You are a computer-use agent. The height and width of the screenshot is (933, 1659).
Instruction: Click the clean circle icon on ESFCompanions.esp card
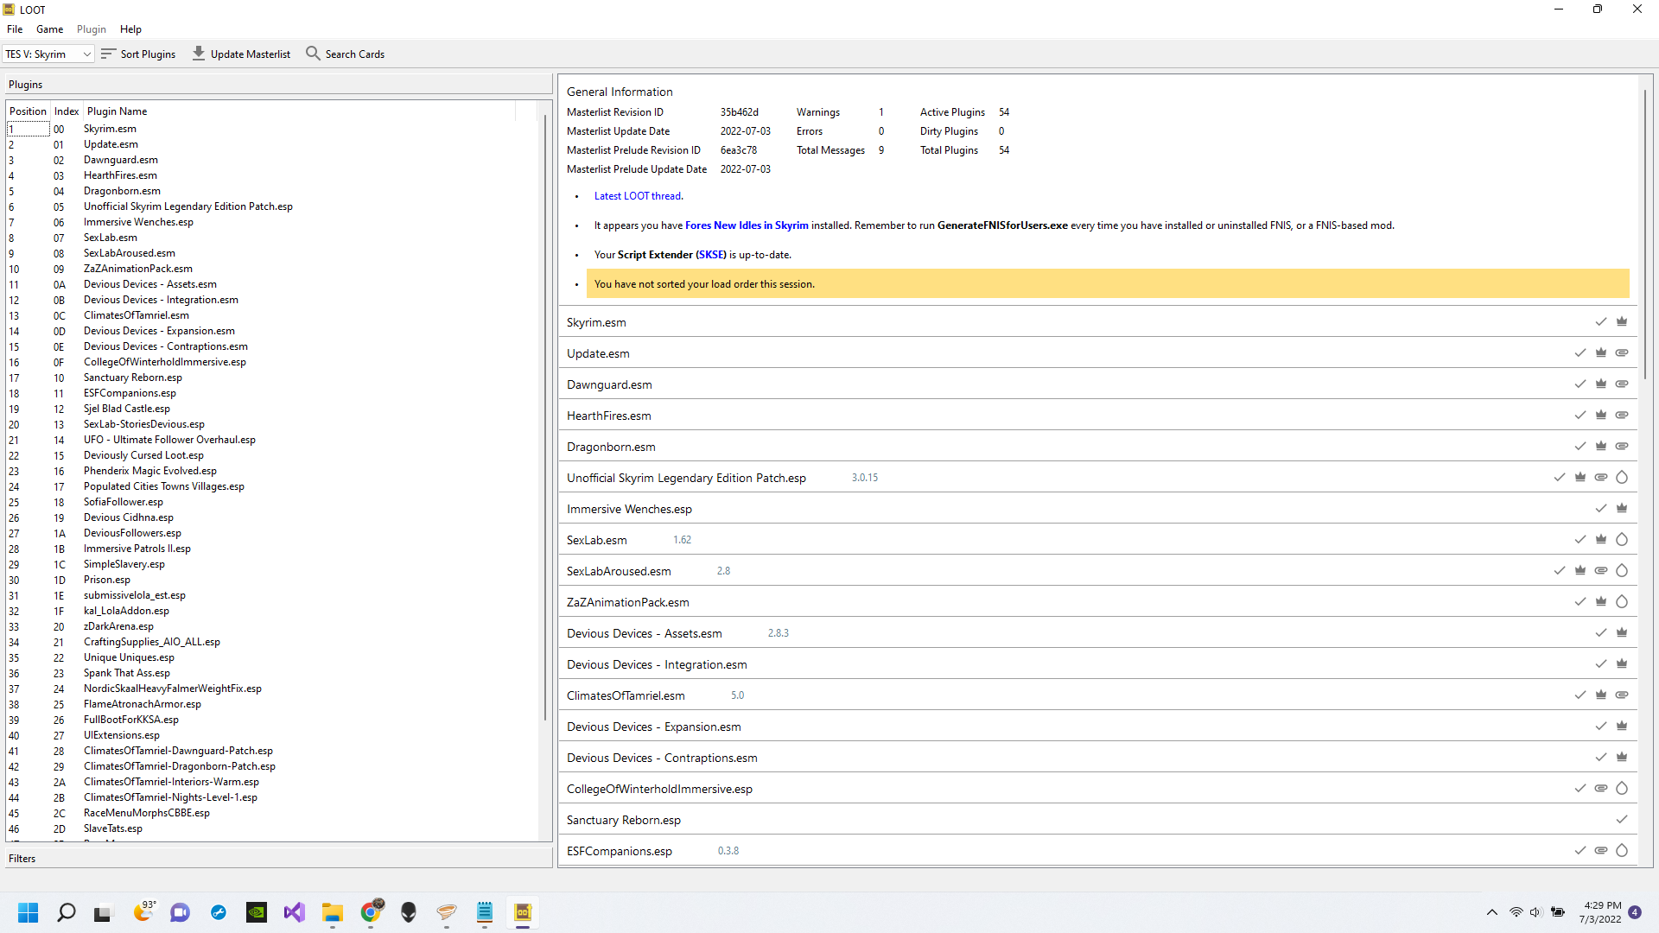[1622, 851]
